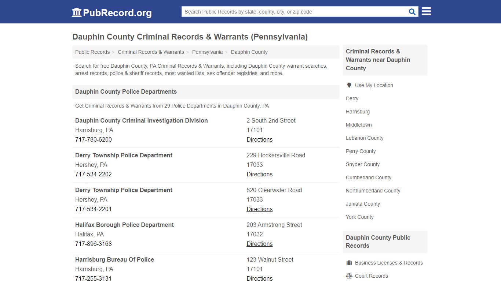
Task: Open Court Records link
Action: 372,276
